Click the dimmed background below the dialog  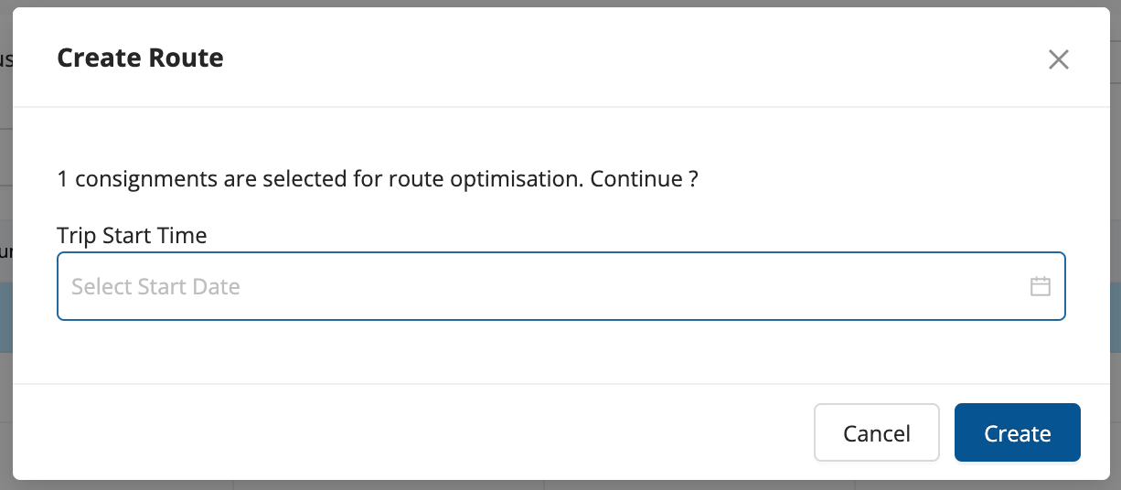coord(549,485)
